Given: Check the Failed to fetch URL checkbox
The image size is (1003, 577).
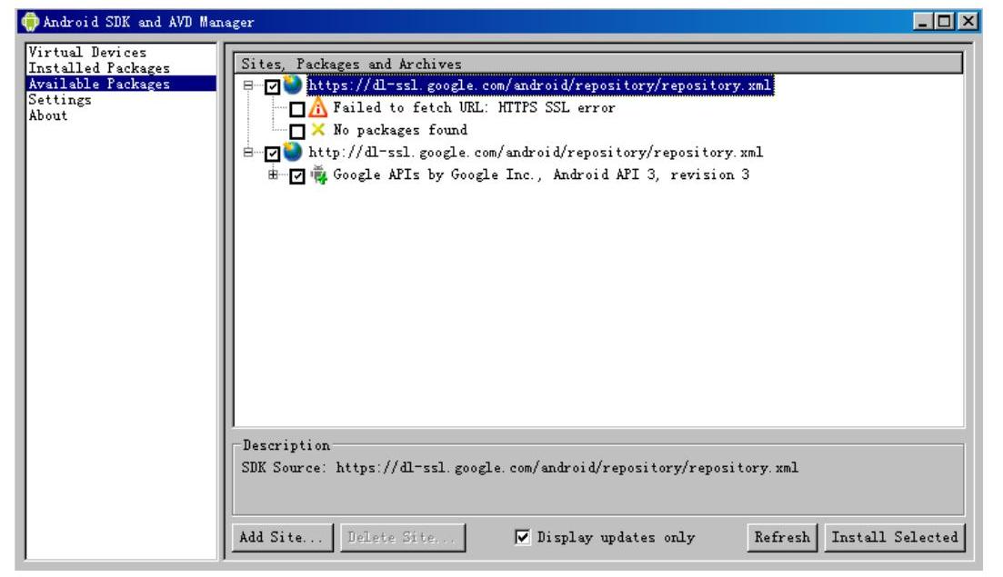Looking at the screenshot, I should click(296, 109).
